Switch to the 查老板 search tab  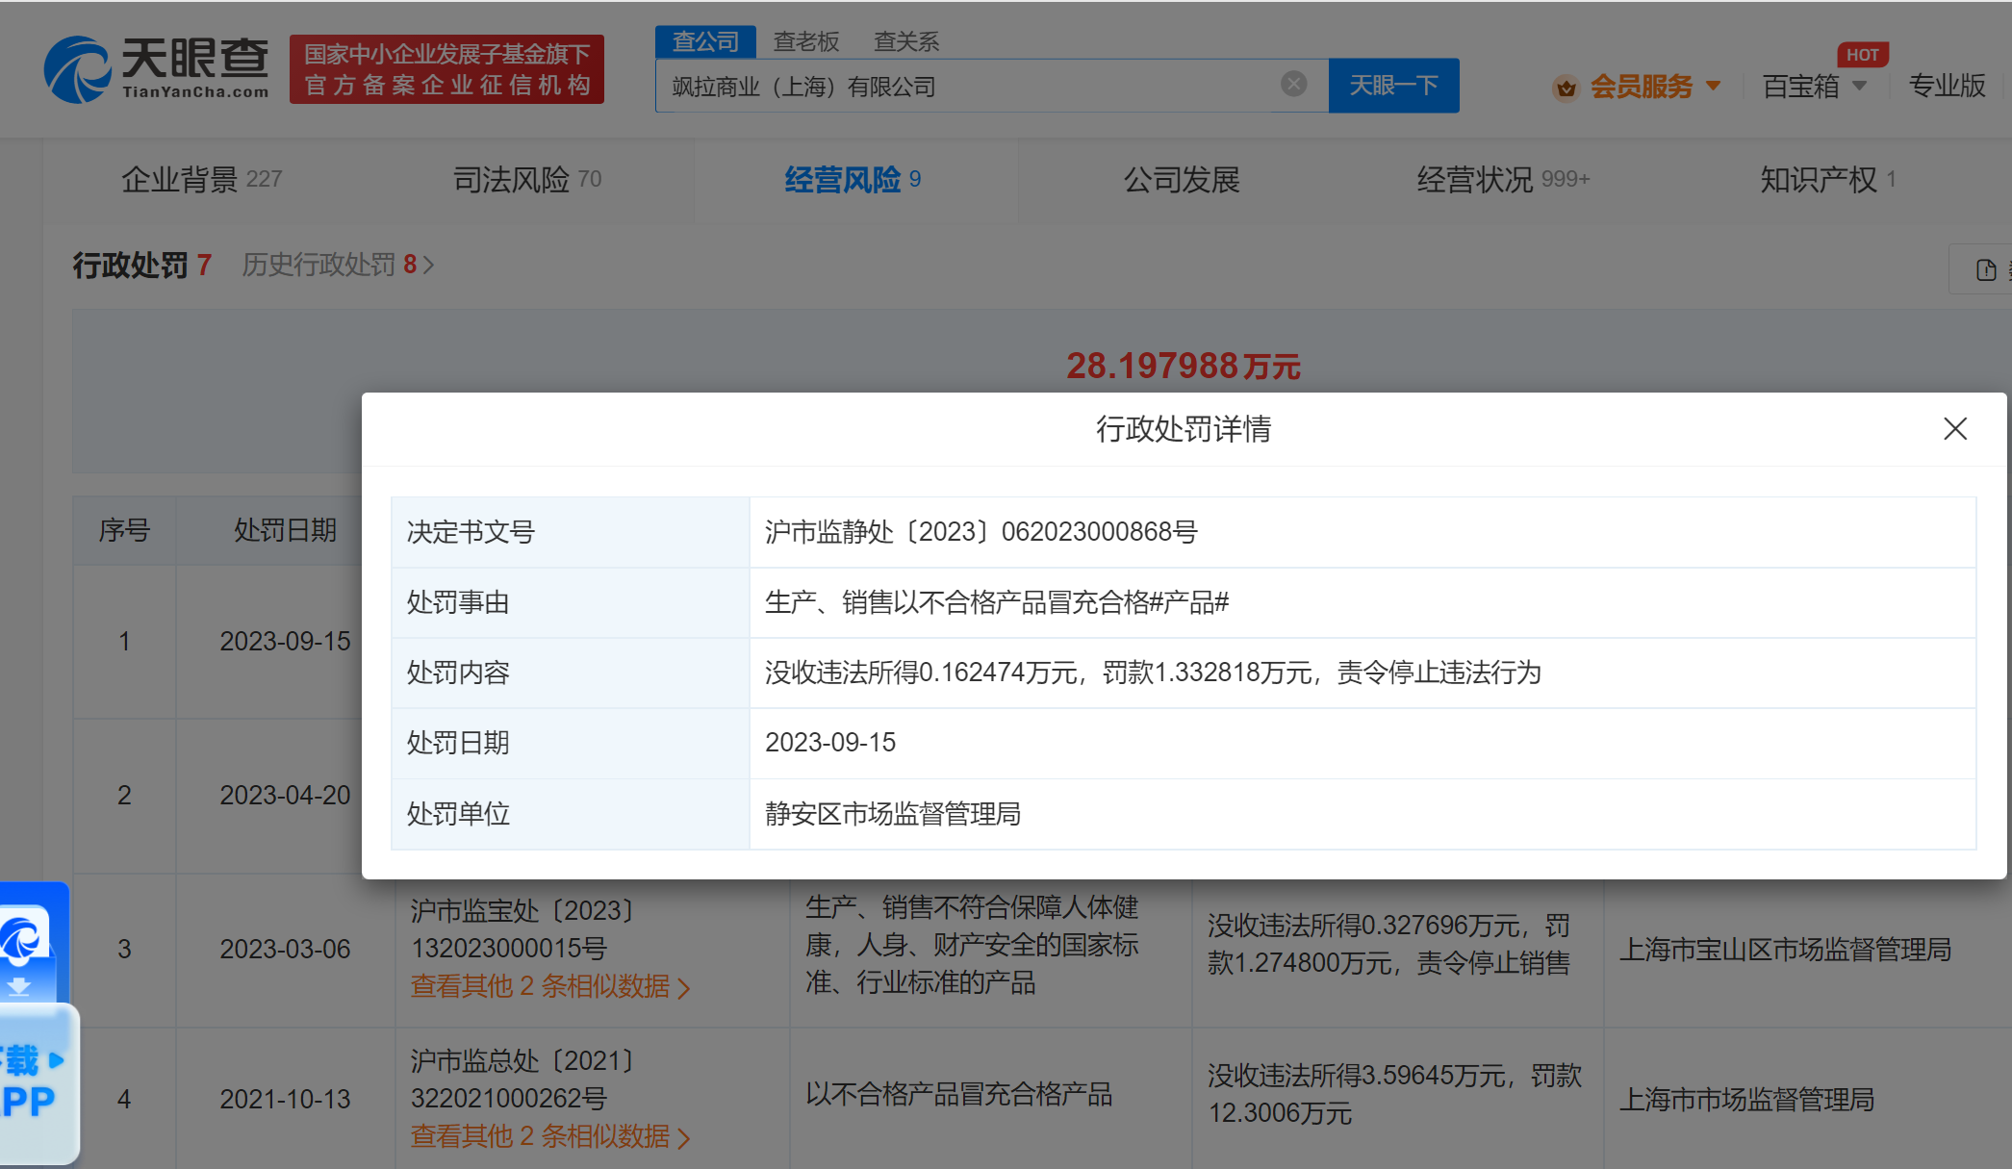(806, 41)
